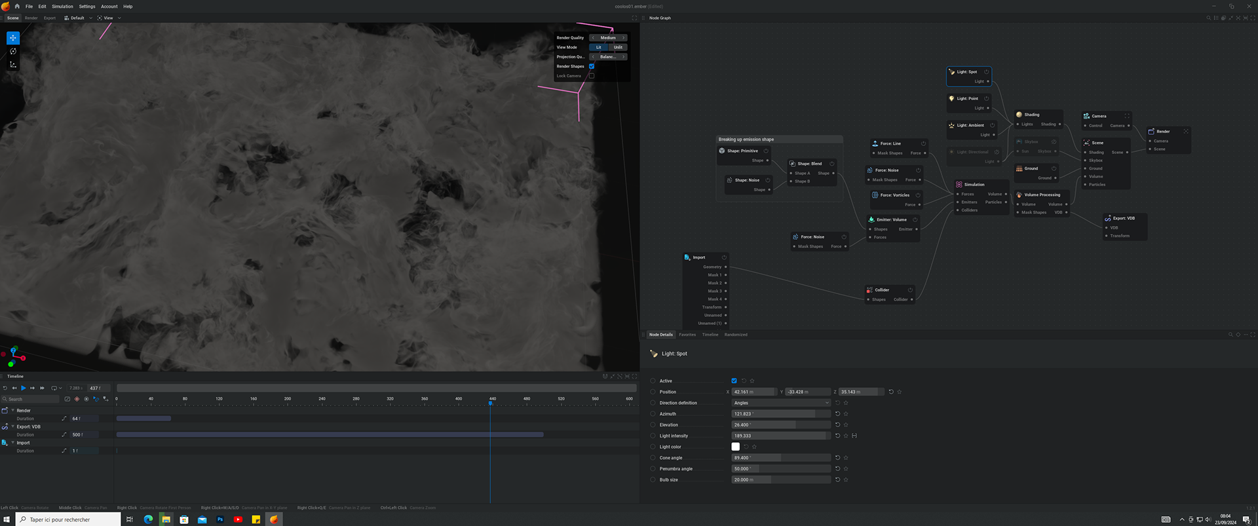Image resolution: width=1258 pixels, height=526 pixels.
Task: Click the Windows taskbar search box
Action: (x=68, y=519)
